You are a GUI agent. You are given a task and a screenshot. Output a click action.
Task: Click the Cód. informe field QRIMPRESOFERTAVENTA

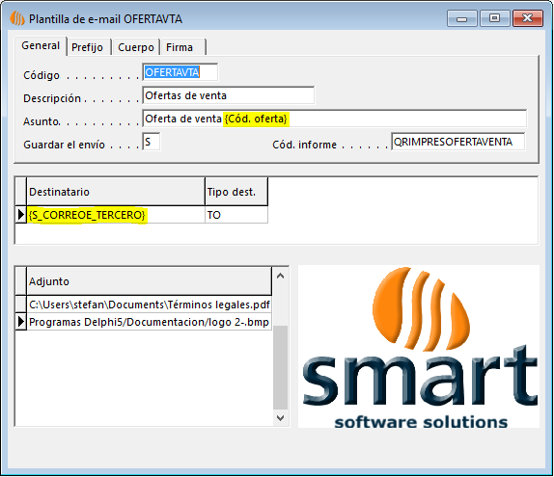click(x=457, y=142)
